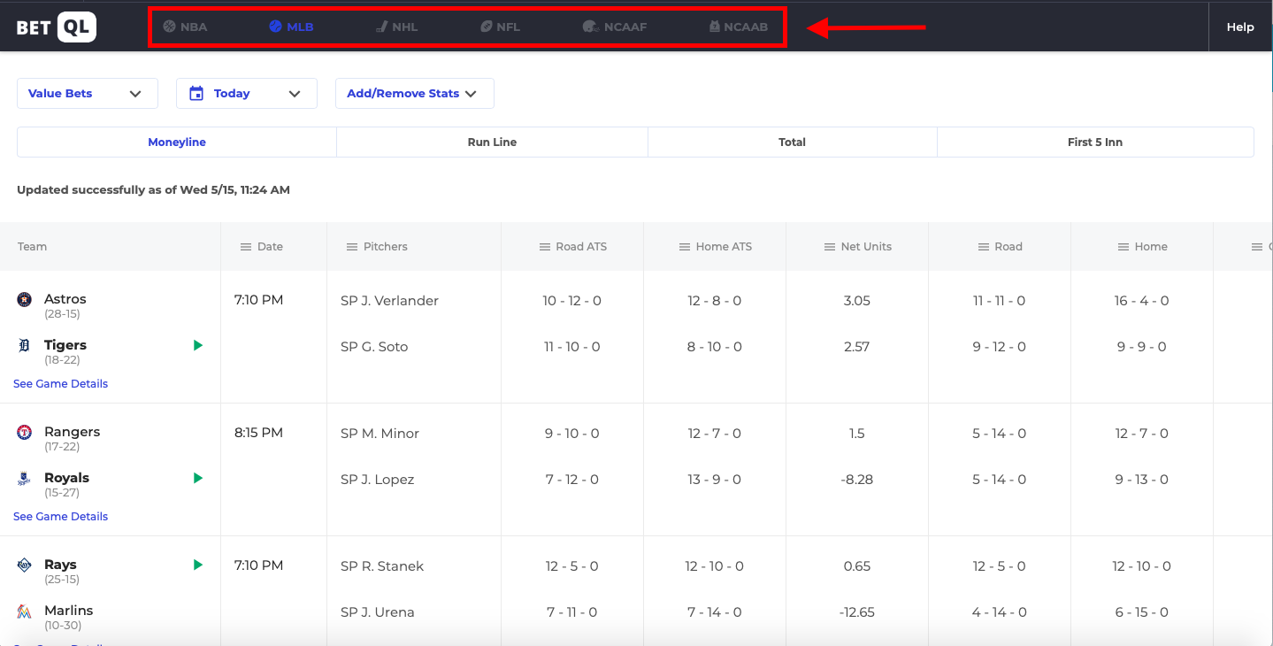The image size is (1273, 646).
Task: Click the NBA basketball icon
Action: (x=170, y=27)
